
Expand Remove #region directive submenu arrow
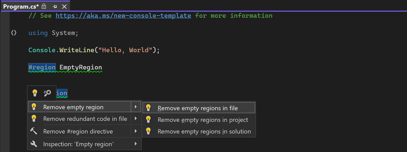pyautogui.click(x=136, y=131)
